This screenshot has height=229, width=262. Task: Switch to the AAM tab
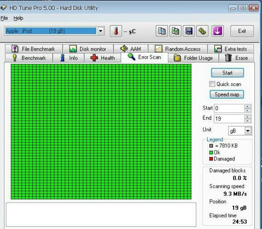131,49
